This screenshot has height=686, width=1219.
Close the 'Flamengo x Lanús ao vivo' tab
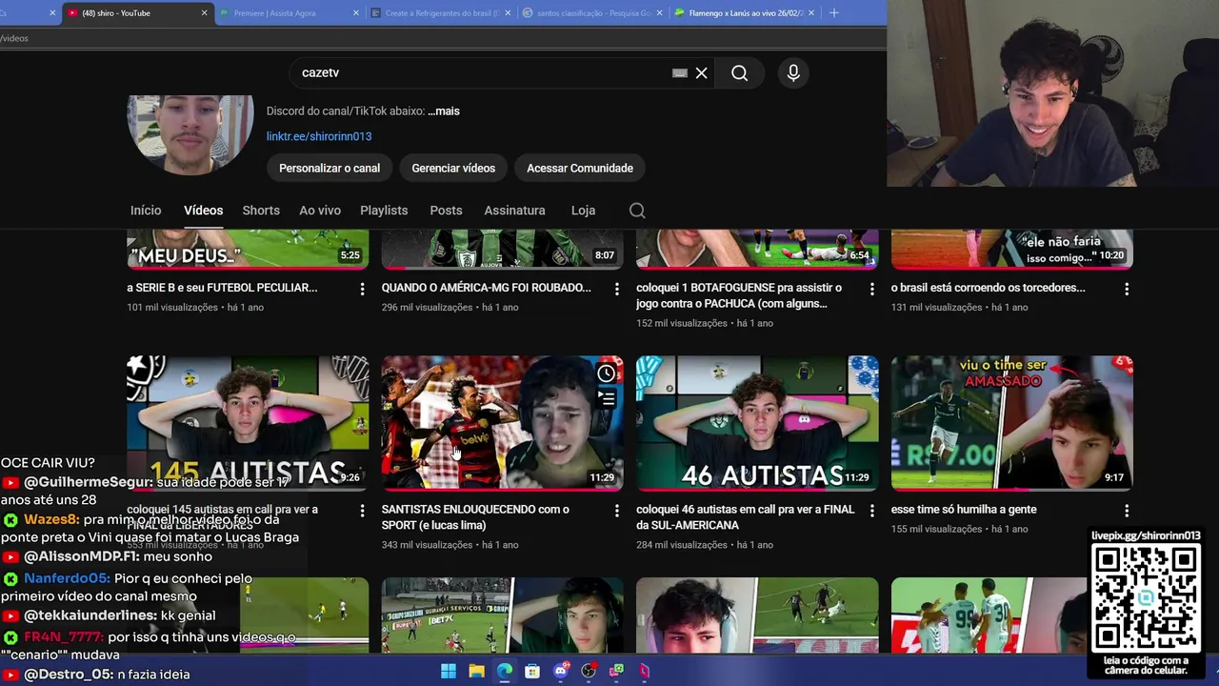[x=811, y=13]
